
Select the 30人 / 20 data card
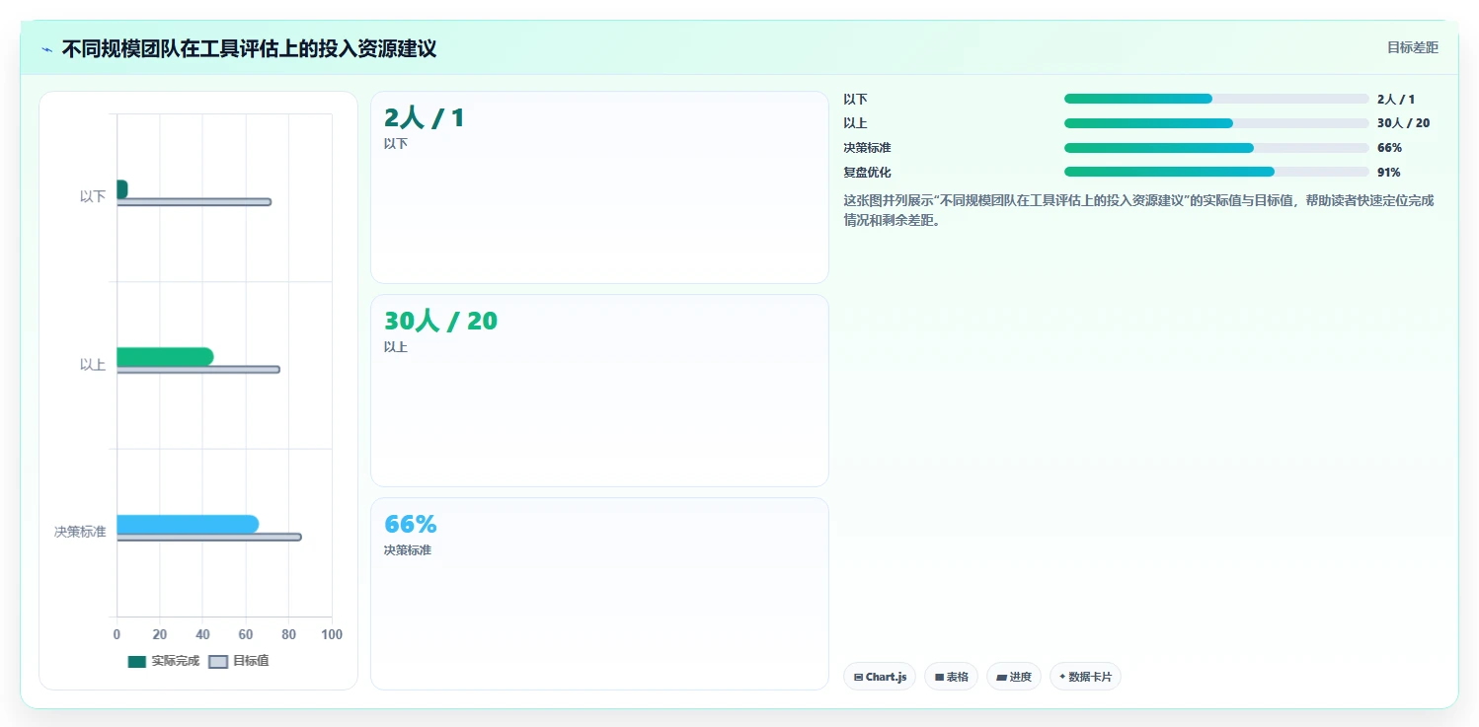pyautogui.click(x=599, y=391)
